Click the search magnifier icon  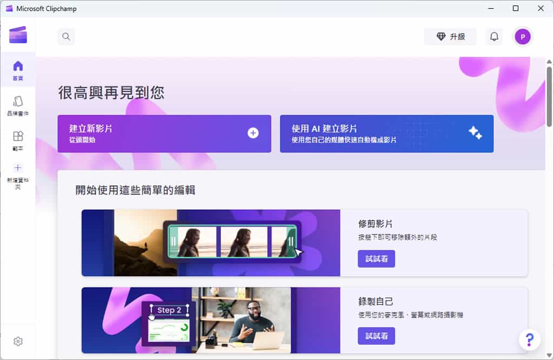pos(66,36)
